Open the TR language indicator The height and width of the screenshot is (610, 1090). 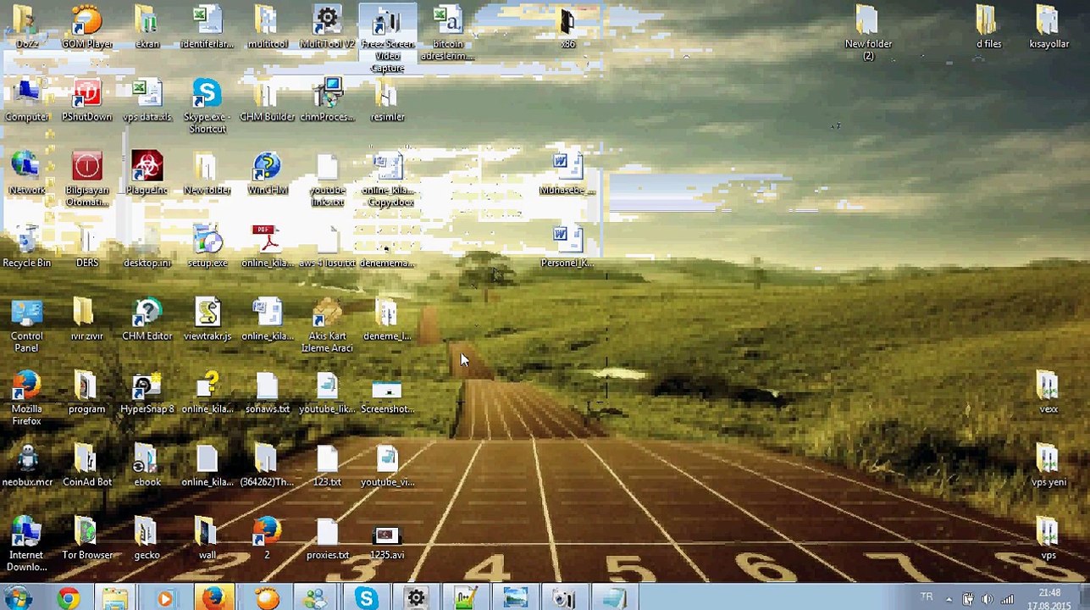927,597
